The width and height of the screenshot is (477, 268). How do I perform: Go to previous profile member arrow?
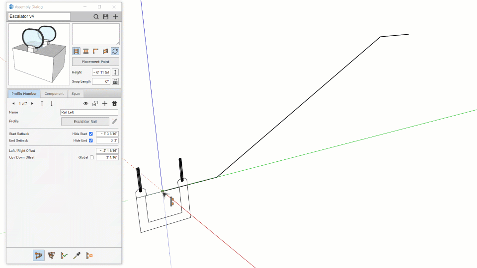[13, 103]
